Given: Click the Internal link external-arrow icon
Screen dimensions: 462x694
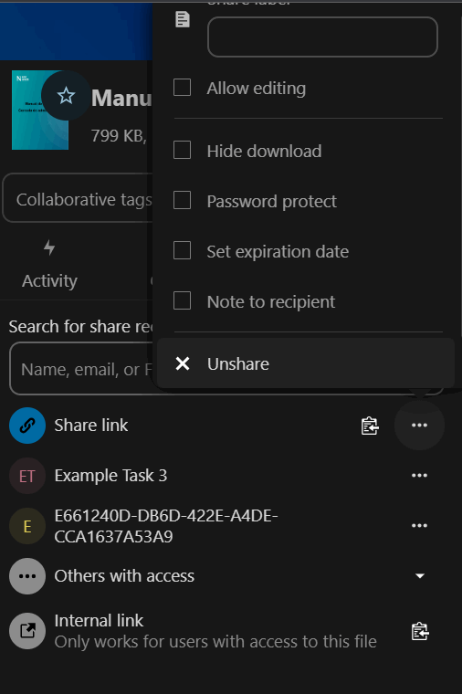Looking at the screenshot, I should [x=27, y=631].
